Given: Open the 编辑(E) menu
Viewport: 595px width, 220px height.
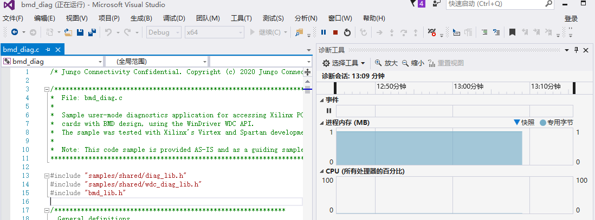Looking at the screenshot, I should pos(44,18).
